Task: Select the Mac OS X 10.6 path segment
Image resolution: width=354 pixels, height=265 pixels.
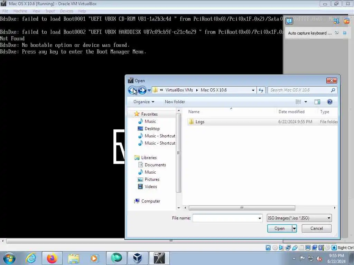Action: [214, 90]
